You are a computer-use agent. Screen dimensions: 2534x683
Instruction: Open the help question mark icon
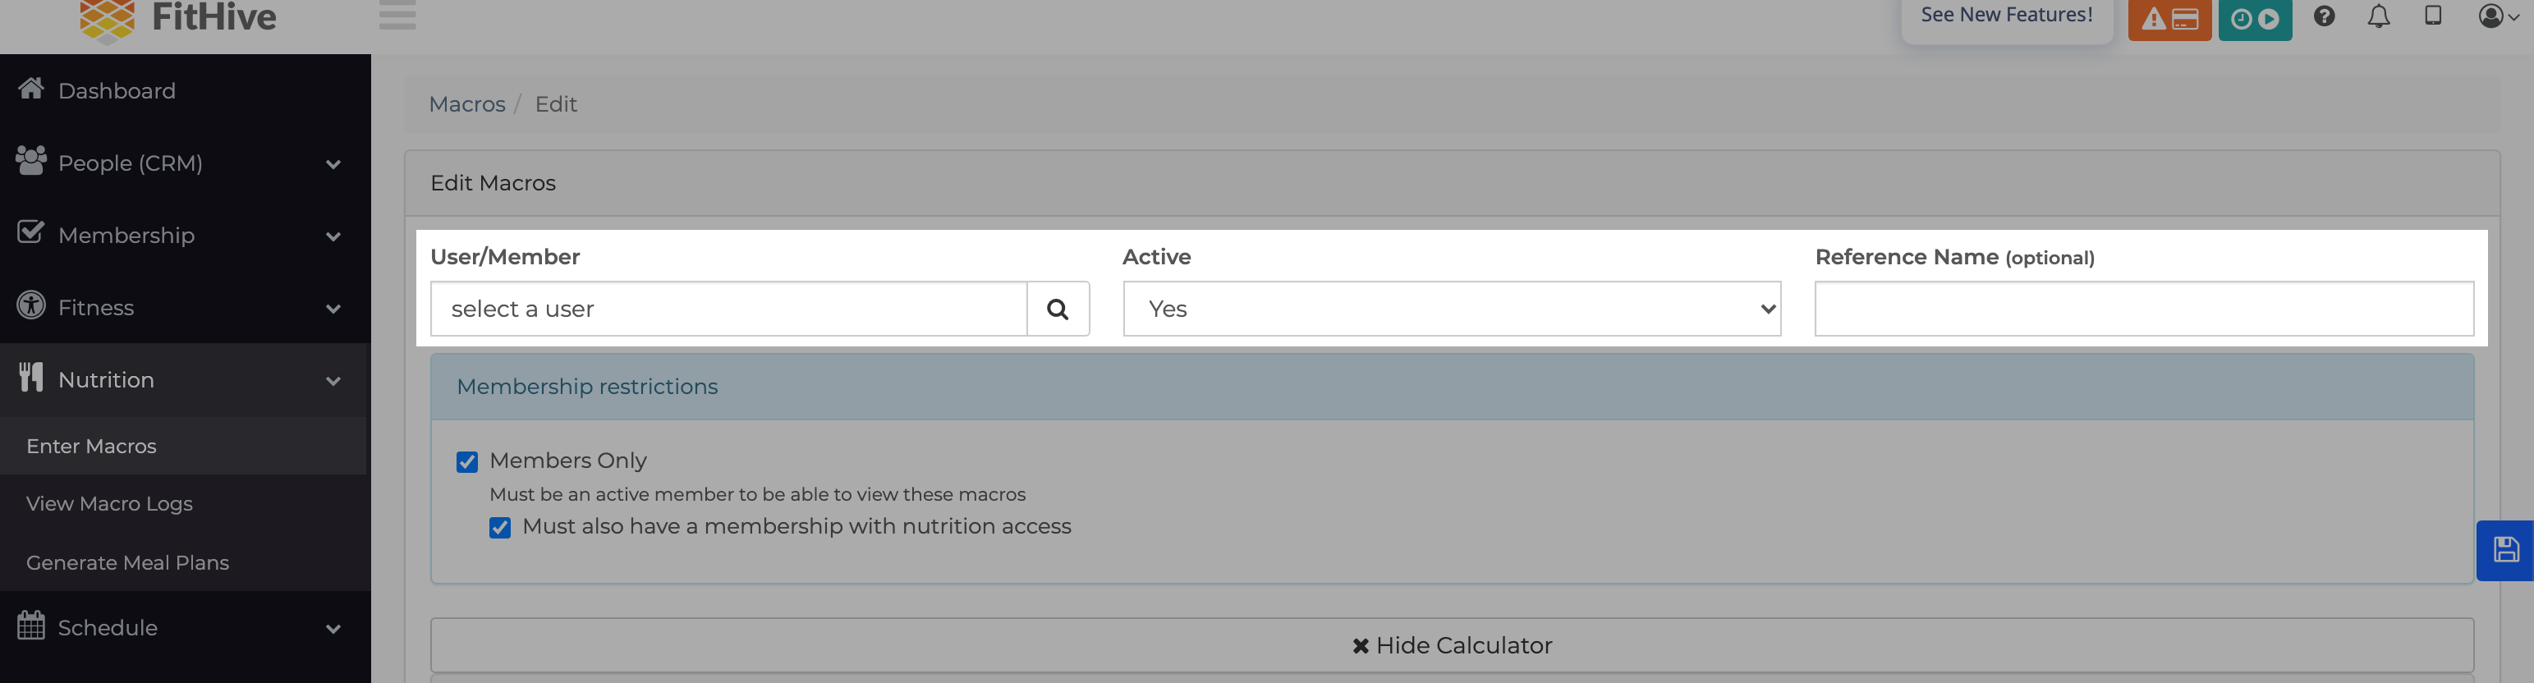tap(2324, 16)
